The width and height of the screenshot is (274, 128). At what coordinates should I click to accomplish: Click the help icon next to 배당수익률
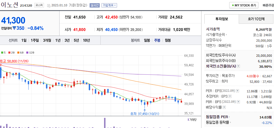tap(224, 107)
